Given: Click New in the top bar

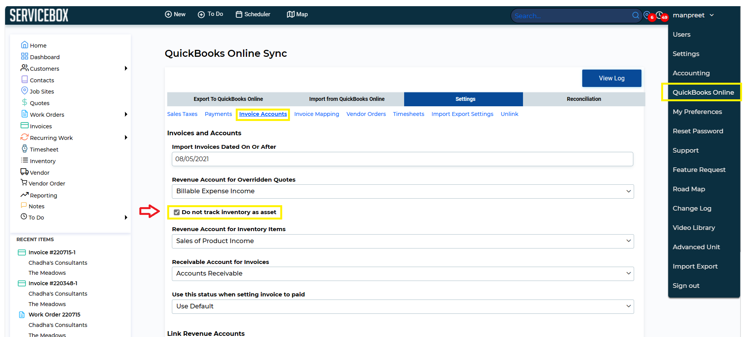Looking at the screenshot, I should click(175, 14).
